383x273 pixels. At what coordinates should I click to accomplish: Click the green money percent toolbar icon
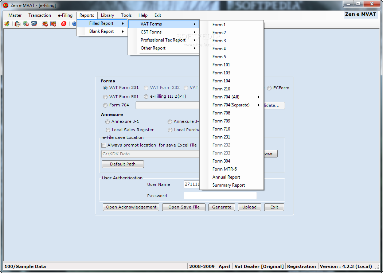26,24
